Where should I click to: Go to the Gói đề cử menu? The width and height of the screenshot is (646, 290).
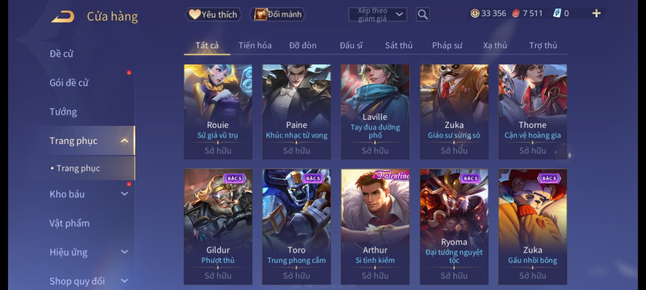click(x=69, y=83)
